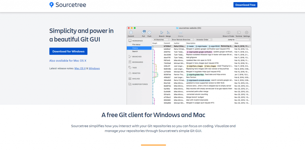
Task: Select File status in the sidebar
Action: (x=136, y=45)
